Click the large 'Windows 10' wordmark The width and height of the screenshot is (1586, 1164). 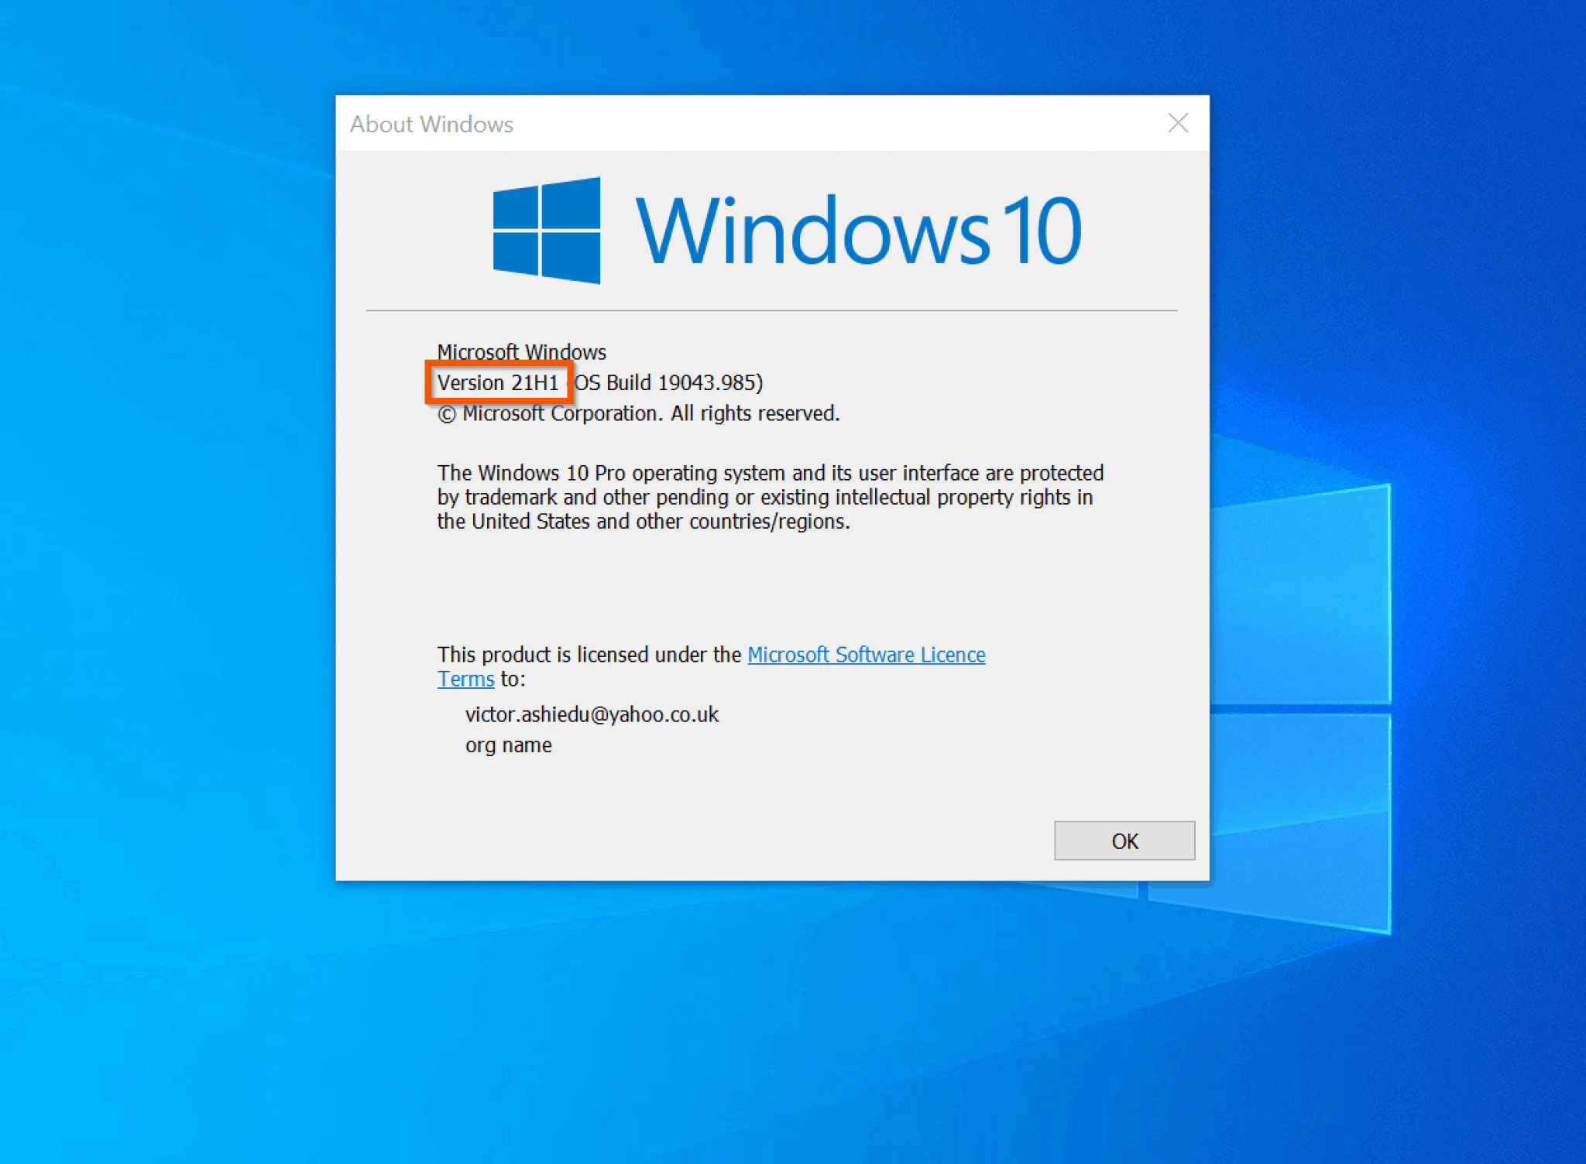[x=858, y=230]
